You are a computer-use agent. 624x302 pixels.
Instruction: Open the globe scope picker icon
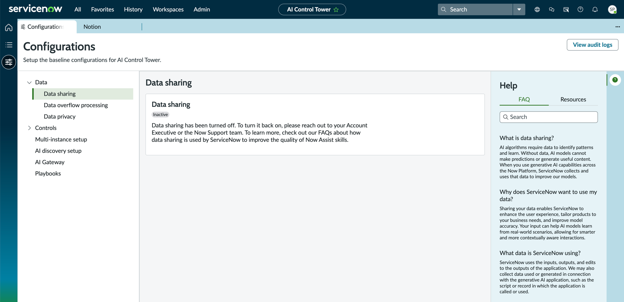537,10
